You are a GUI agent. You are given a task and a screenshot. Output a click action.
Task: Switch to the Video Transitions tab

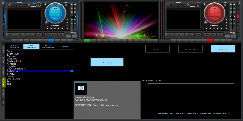coord(48,47)
